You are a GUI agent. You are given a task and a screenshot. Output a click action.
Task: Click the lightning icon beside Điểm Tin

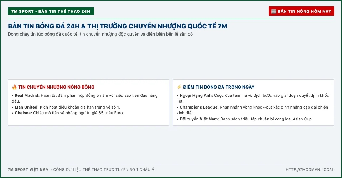[x=179, y=87]
